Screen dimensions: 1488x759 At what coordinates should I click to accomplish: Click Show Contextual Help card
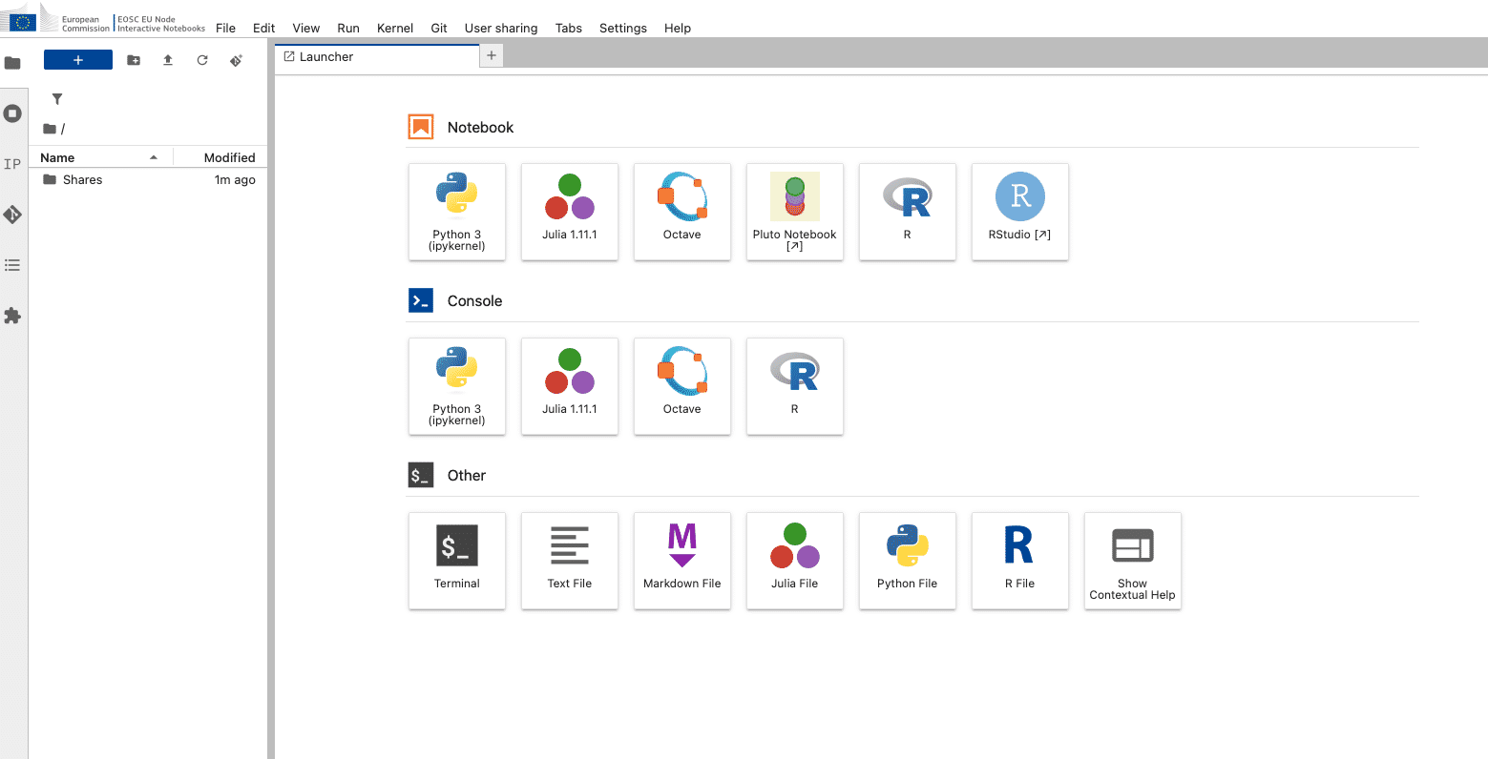(1133, 561)
